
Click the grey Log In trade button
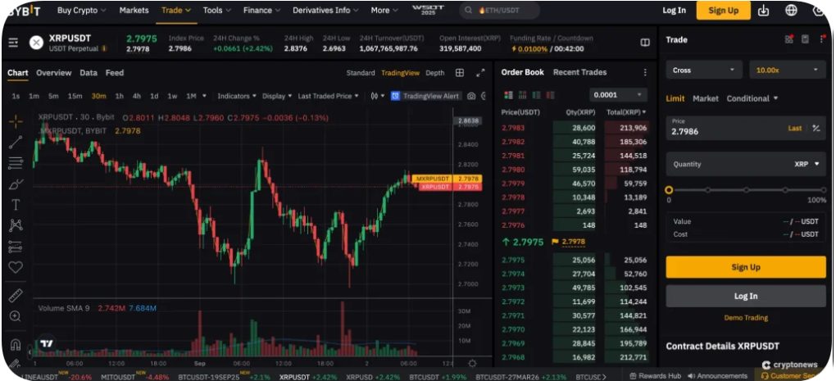click(745, 297)
